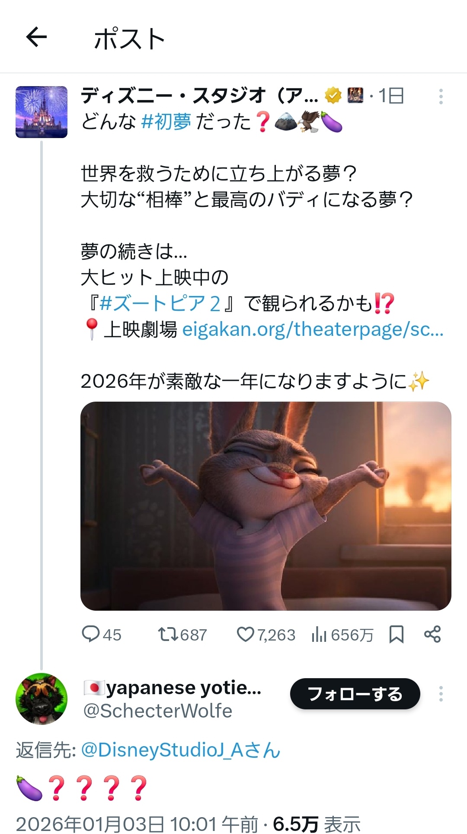Open the #初夢 hashtag
This screenshot has height=834, width=467.
click(166, 122)
